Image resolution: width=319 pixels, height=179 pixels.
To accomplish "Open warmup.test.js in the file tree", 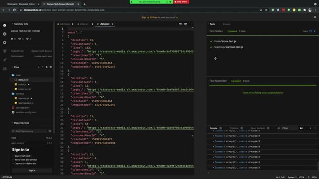I will click(26, 103).
